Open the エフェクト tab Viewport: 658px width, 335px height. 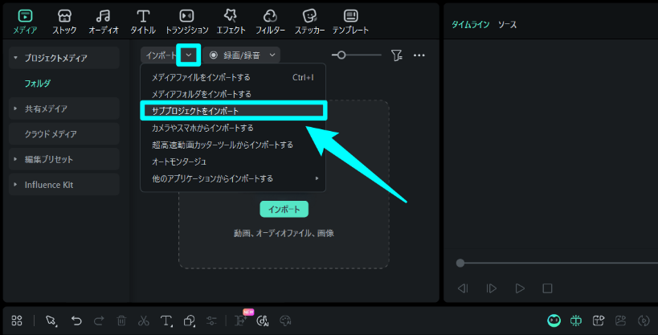pos(231,22)
